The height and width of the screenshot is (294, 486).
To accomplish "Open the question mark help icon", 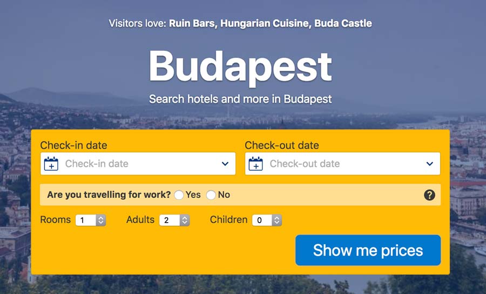I will point(429,195).
